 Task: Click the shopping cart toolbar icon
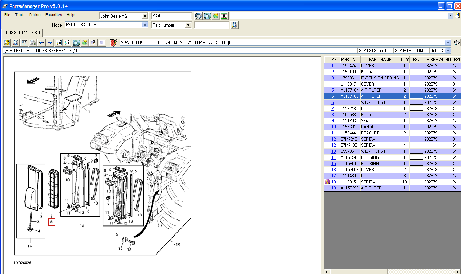(x=24, y=42)
